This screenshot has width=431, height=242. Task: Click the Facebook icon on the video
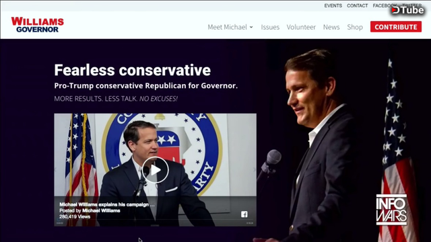pyautogui.click(x=244, y=214)
